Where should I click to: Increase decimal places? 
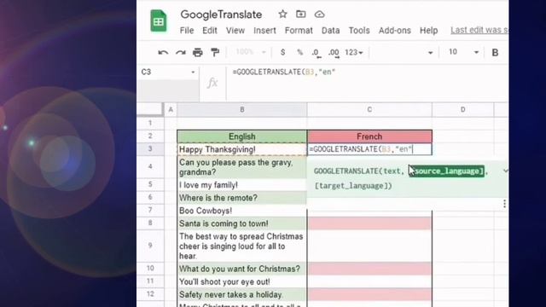click(334, 53)
